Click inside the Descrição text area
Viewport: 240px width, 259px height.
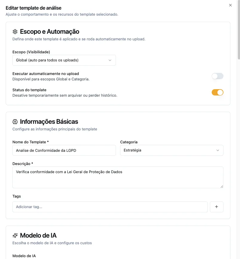pyautogui.click(x=118, y=177)
